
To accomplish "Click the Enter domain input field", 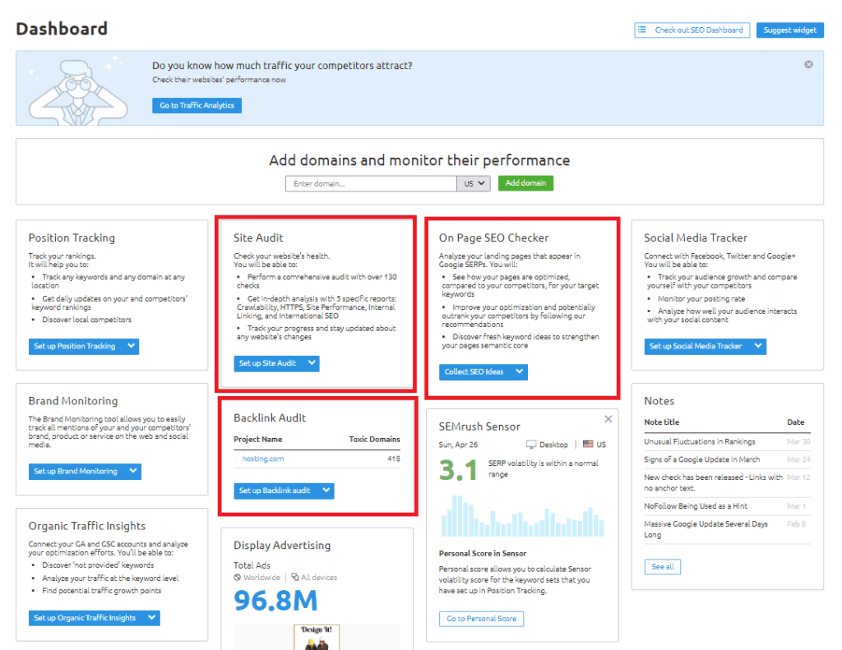I will (x=371, y=183).
